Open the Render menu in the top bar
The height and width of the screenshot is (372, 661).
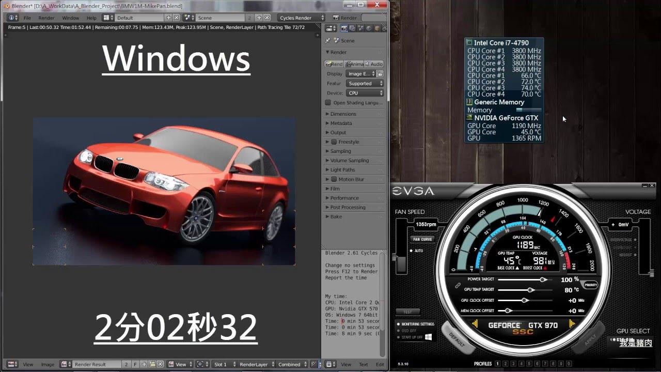click(46, 18)
